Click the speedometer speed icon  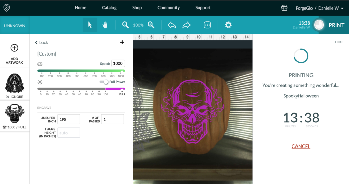tap(40, 64)
